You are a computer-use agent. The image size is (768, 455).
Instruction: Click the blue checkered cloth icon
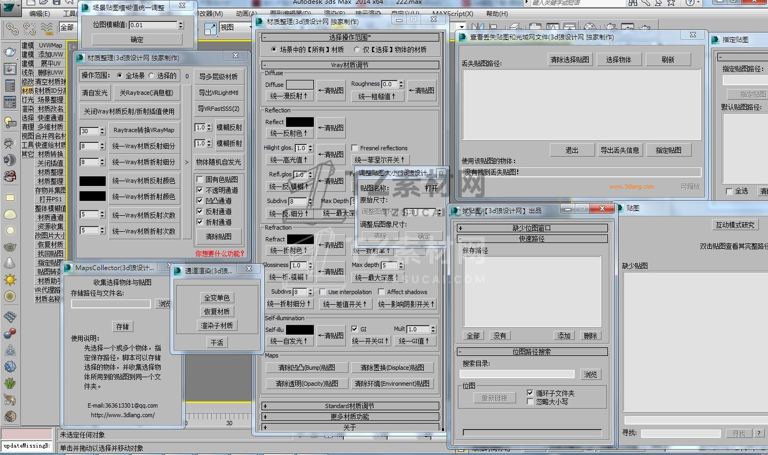(10, 317)
